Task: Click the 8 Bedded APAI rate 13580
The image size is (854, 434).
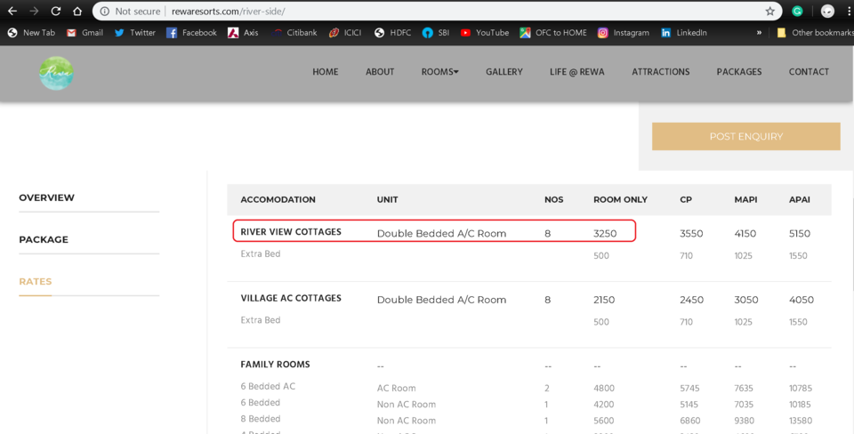Action: (800, 421)
